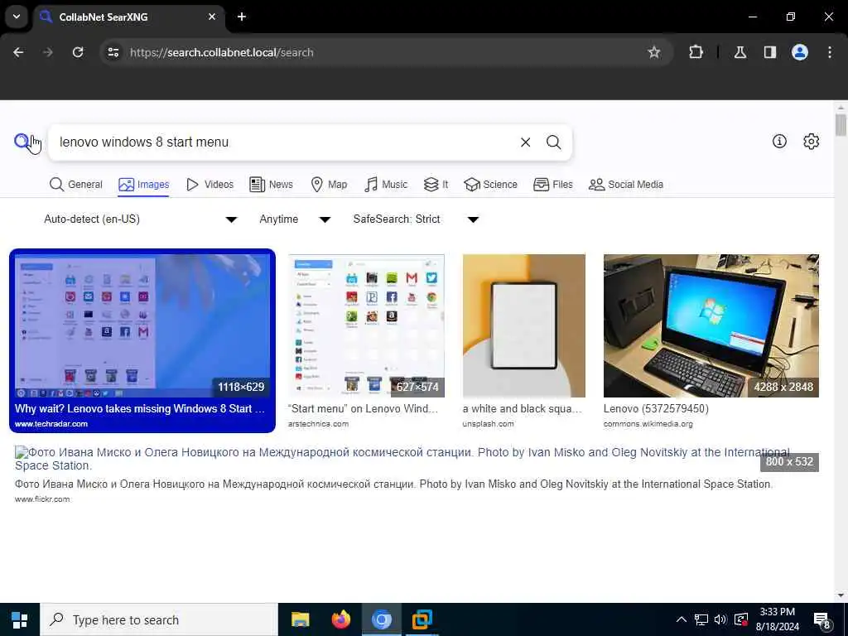The width and height of the screenshot is (848, 636).
Task: Toggle the browser side panel
Action: [x=770, y=52]
